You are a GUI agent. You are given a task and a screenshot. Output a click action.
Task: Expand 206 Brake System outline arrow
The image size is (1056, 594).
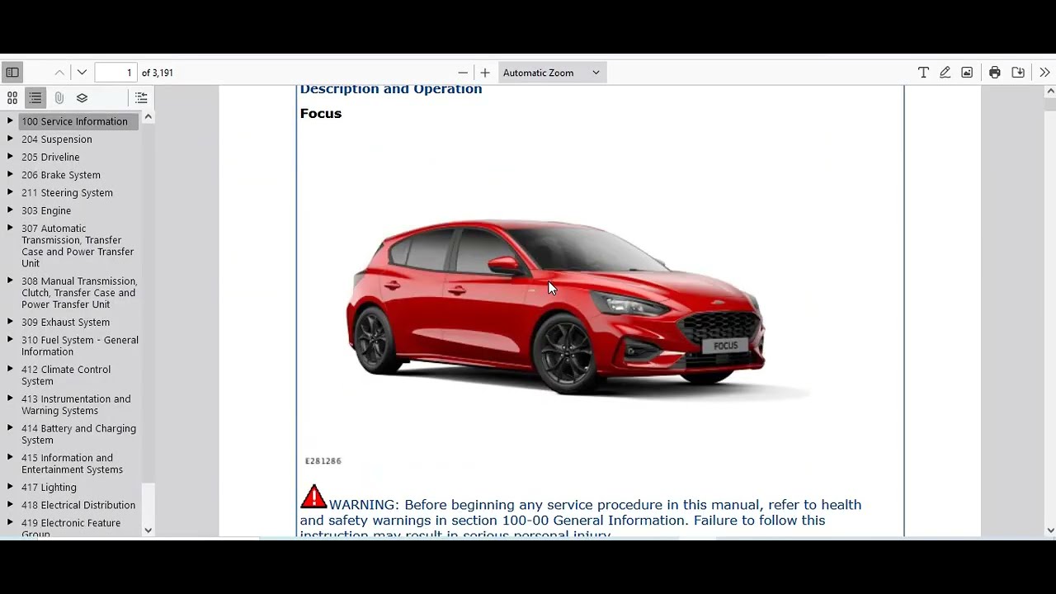(10, 174)
